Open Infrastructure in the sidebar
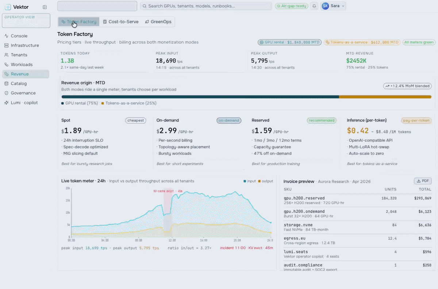The height and width of the screenshot is (289, 438). (x=26, y=45)
